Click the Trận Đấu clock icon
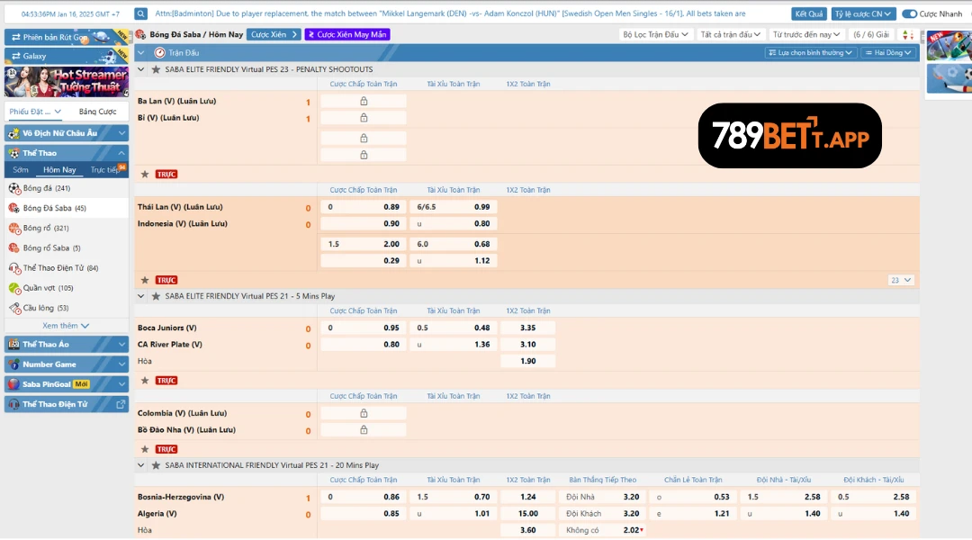The height and width of the screenshot is (540, 972). click(x=159, y=53)
